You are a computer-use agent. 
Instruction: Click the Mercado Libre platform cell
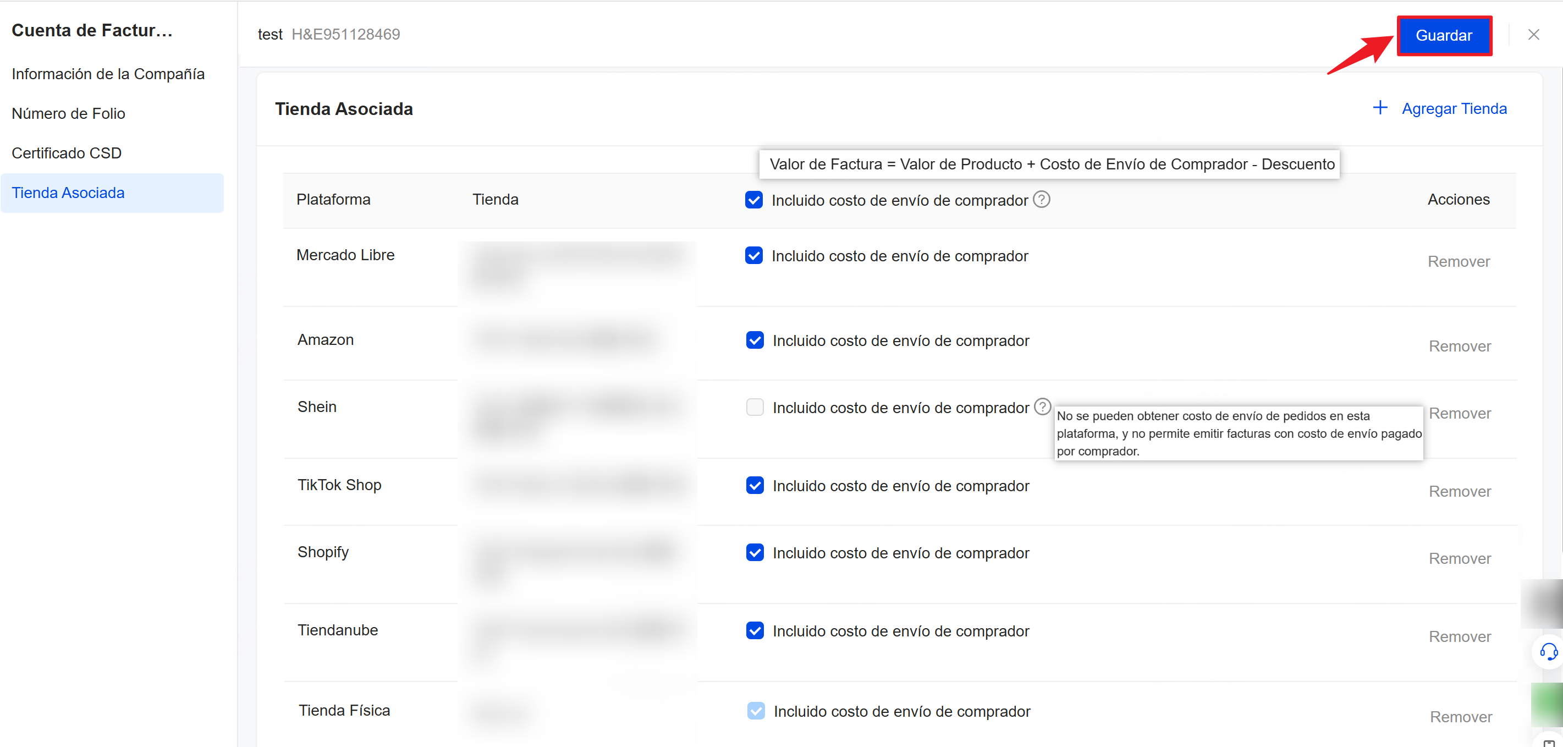[345, 255]
